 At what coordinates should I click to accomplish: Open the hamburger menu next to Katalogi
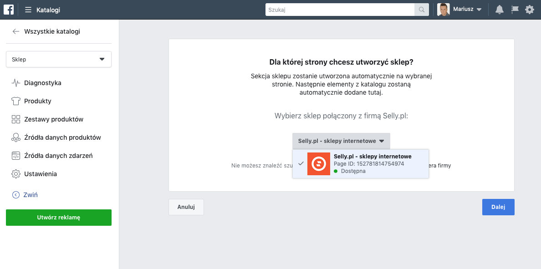28,10
